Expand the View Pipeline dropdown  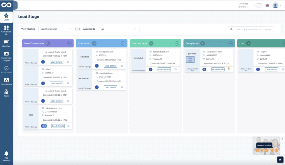(55, 29)
